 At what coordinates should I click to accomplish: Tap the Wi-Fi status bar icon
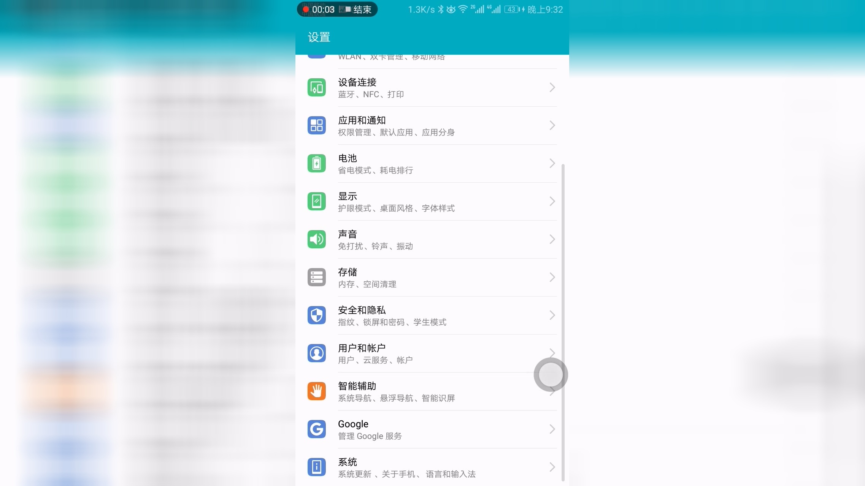(x=463, y=9)
